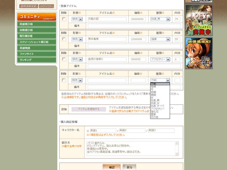The image size is (227, 170).
Task: Focus the price field showing 30000000
Action: coord(138,19)
